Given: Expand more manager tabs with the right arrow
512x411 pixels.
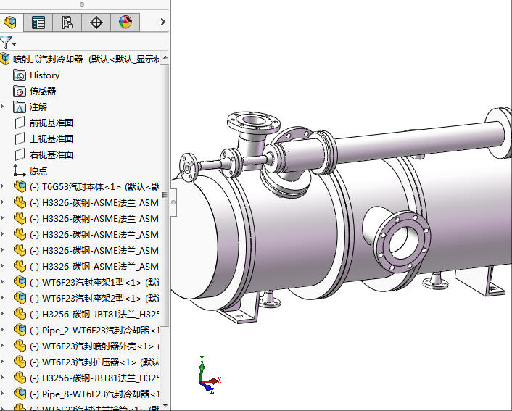Looking at the screenshot, I should 163,22.
